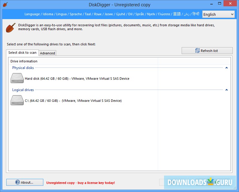Image resolution: width=239 pixels, height=192 pixels.
Task: Click the Next button
Action: pyautogui.click(x=212, y=182)
